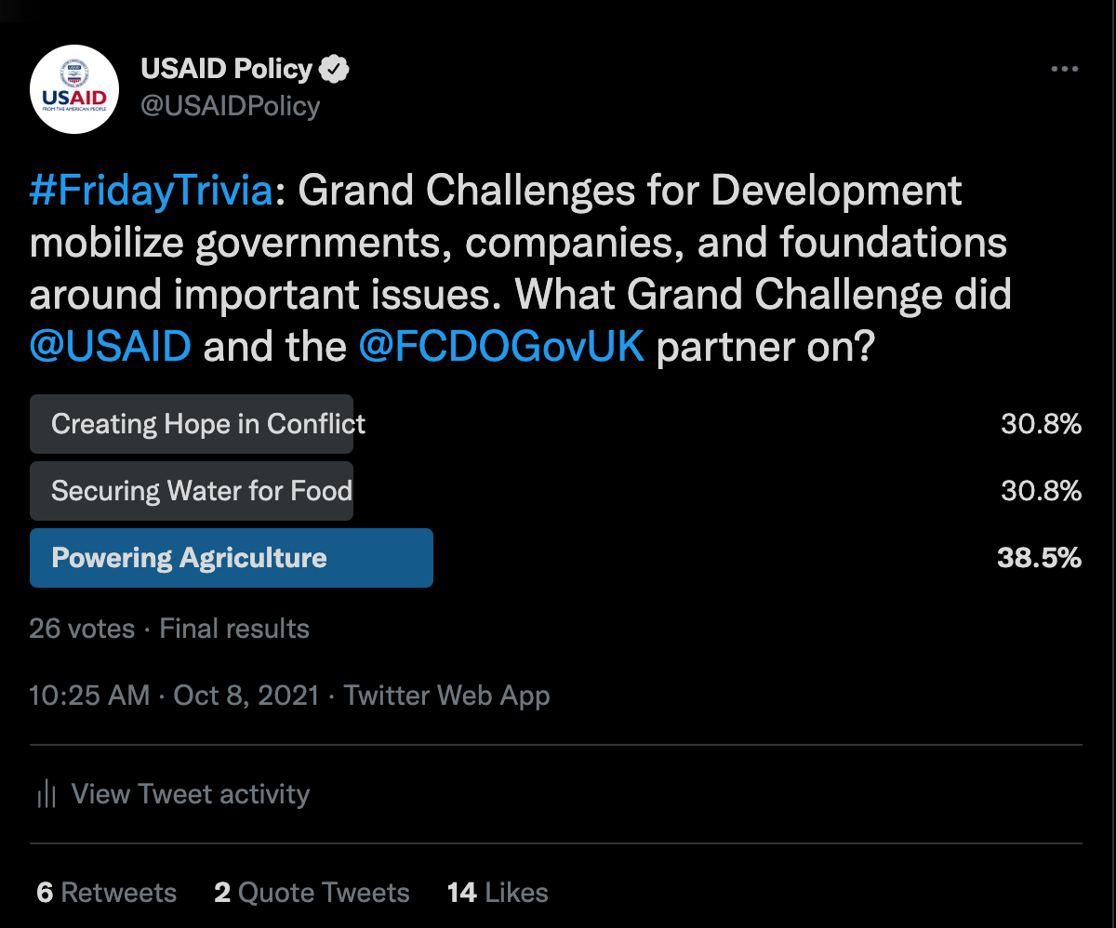View the 2 Quote Tweets list

click(x=312, y=893)
